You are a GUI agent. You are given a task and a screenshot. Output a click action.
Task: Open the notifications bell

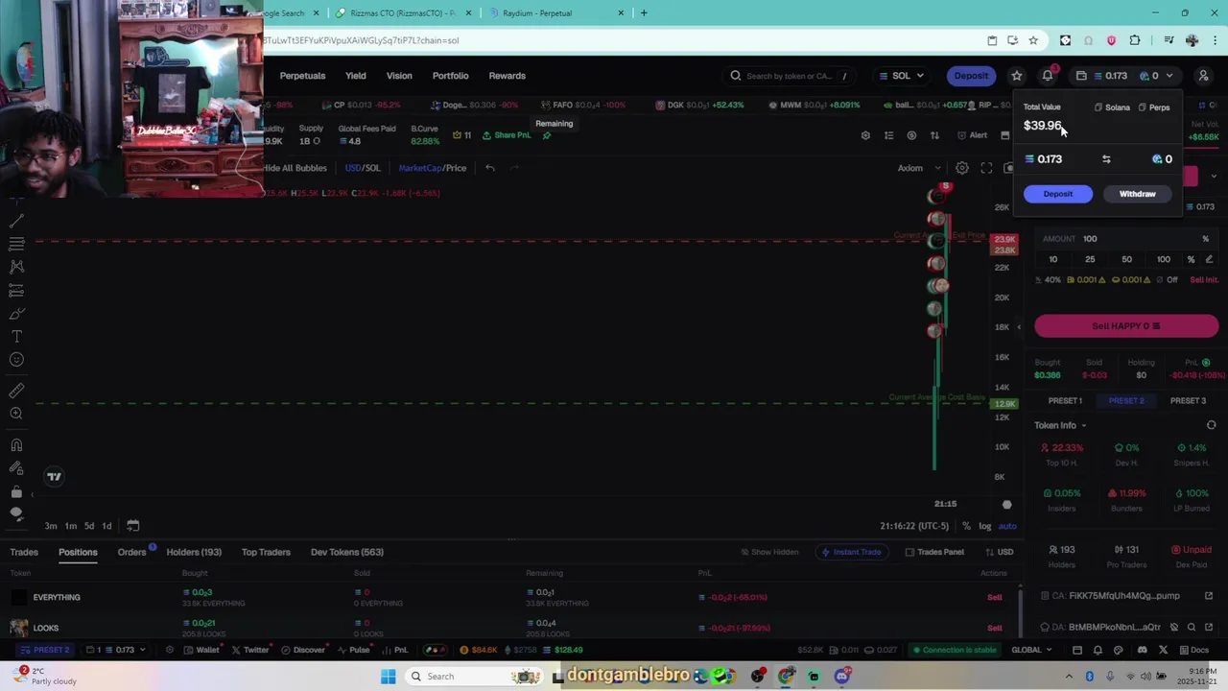[x=1048, y=76]
